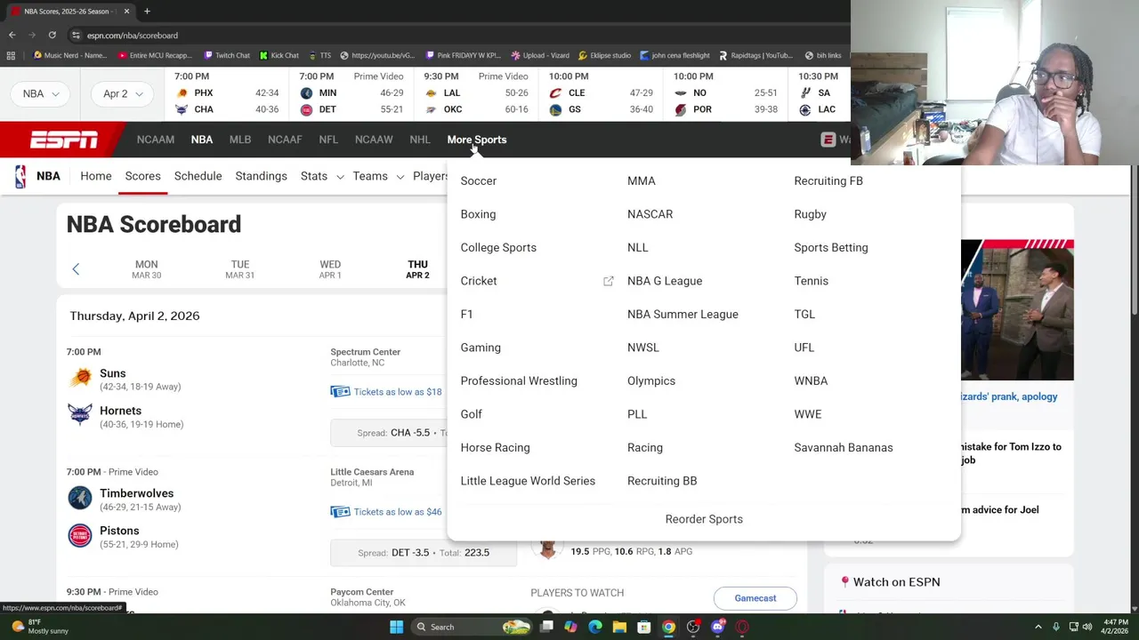Screen dimensions: 1139x640
Task: Select NCAAW in the ESPN navigation bar
Action: coord(374,140)
